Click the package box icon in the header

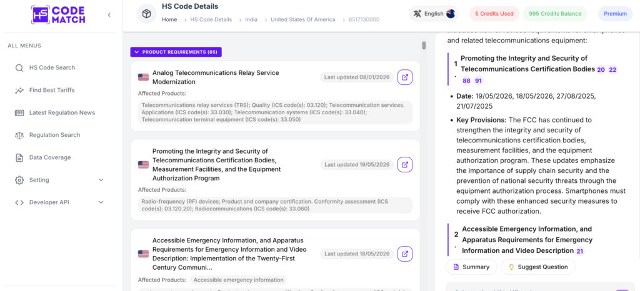146,14
